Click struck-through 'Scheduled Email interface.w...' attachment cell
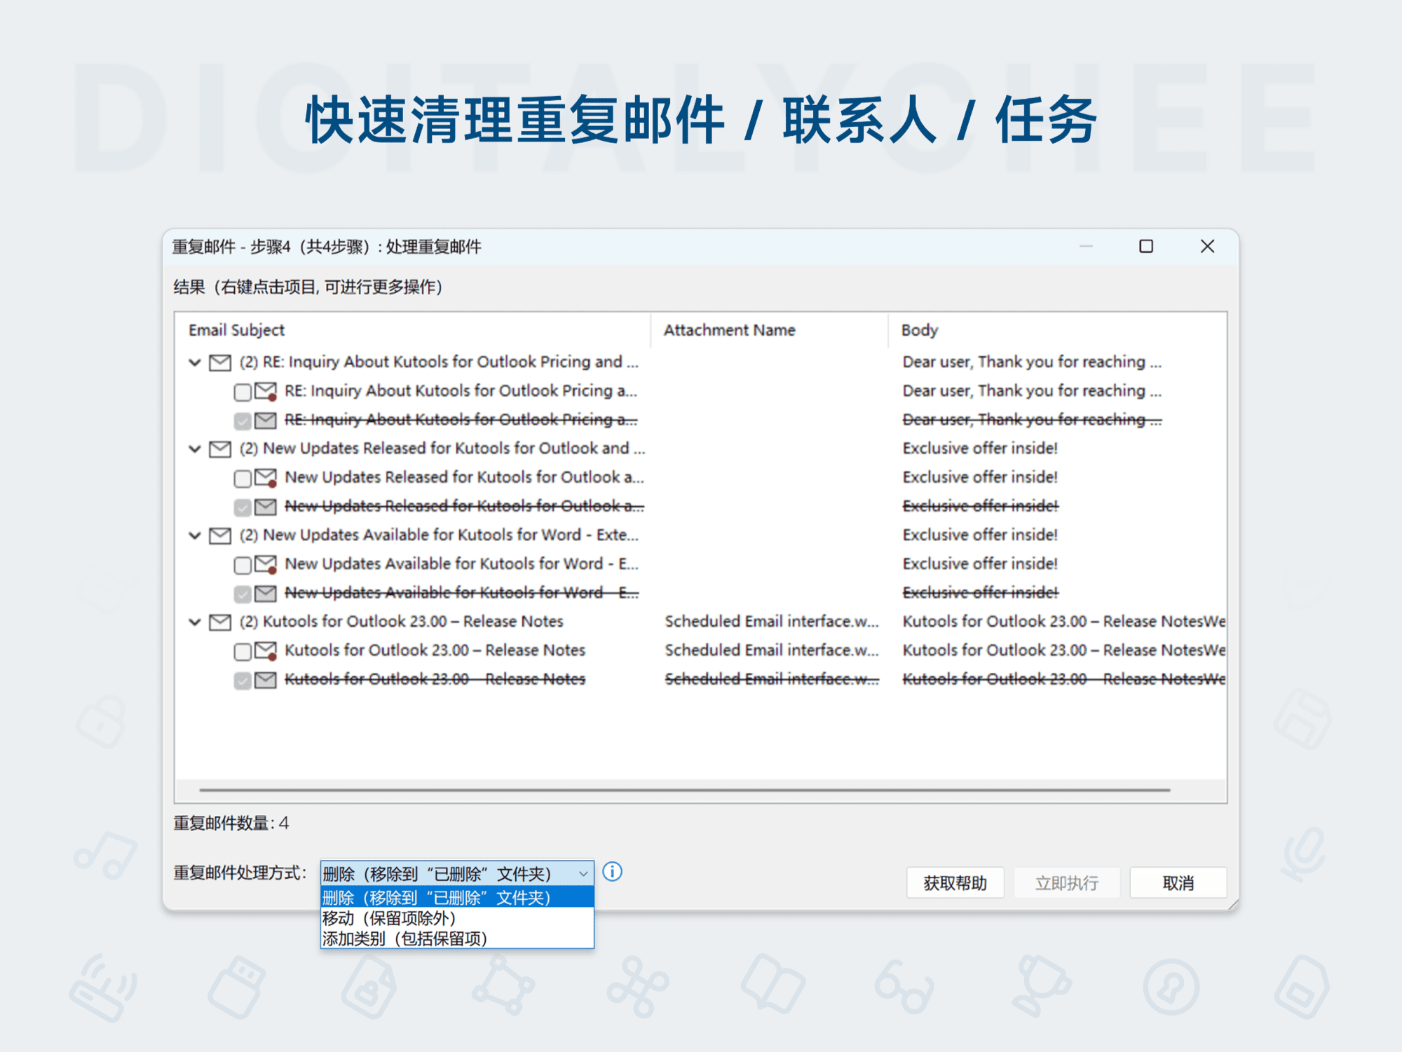 [771, 679]
